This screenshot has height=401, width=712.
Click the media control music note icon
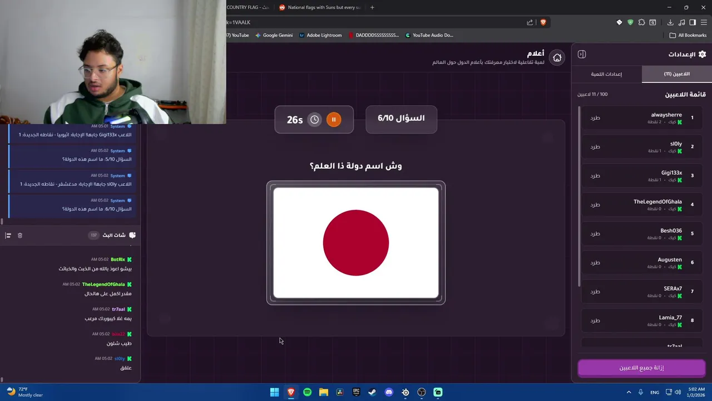pos(681,22)
